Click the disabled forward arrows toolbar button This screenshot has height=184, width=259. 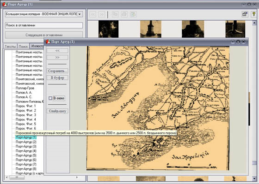pyautogui.click(x=102, y=14)
